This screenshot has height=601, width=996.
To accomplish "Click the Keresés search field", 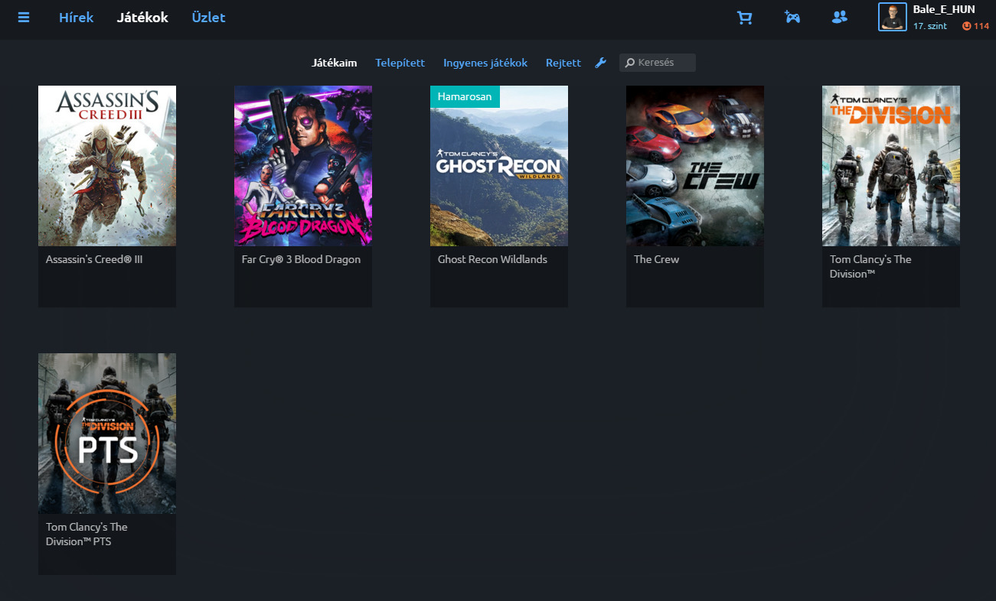I will click(658, 63).
